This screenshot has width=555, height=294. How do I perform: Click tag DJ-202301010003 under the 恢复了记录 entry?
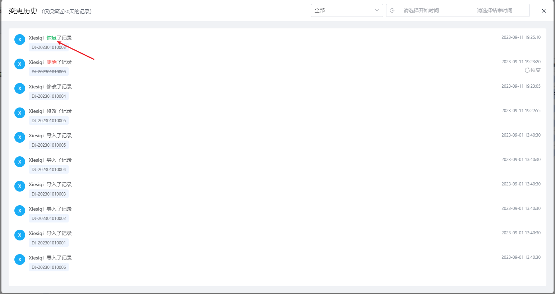point(49,47)
